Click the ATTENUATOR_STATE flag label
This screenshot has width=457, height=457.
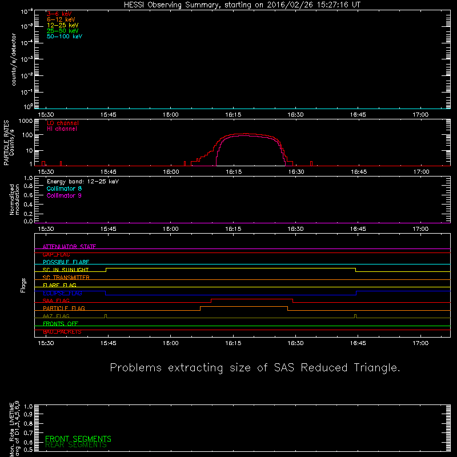tap(69, 247)
